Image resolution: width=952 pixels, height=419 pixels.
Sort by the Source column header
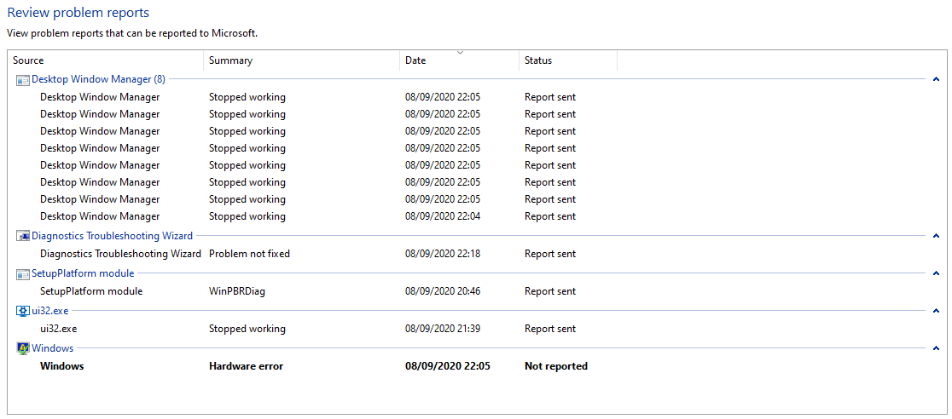tap(106, 60)
